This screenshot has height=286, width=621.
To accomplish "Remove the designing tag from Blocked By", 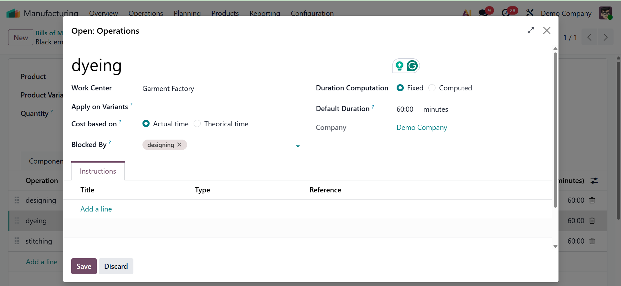I will tap(179, 145).
